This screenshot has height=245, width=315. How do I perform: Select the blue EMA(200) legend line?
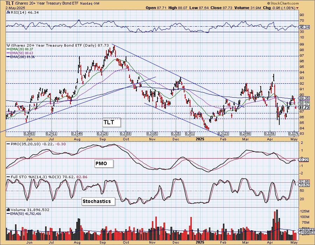click(8, 57)
